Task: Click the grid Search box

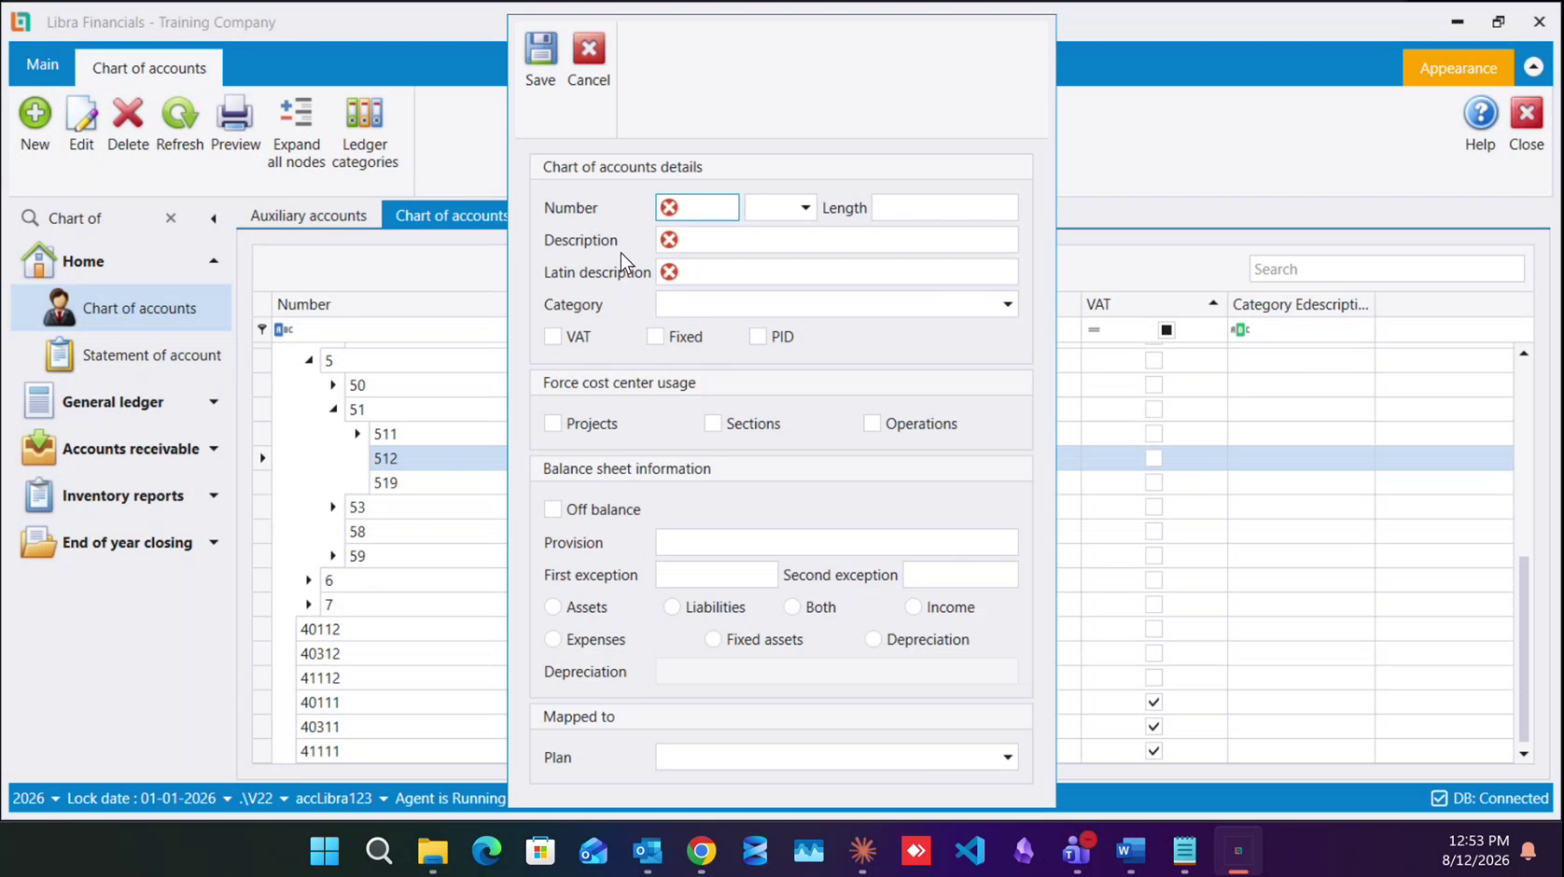Action: click(x=1387, y=270)
